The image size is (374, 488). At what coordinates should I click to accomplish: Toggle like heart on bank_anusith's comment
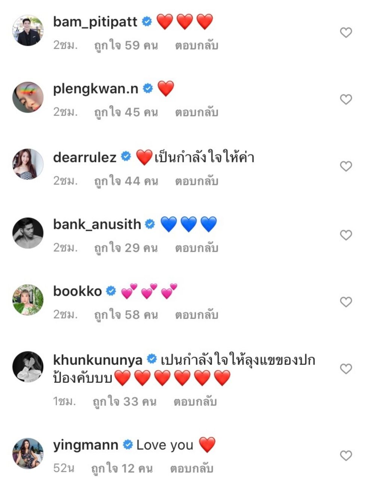pyautogui.click(x=346, y=235)
